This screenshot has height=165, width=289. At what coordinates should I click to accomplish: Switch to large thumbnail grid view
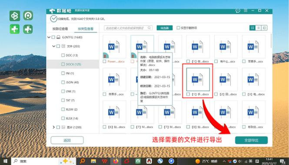coord(252,28)
